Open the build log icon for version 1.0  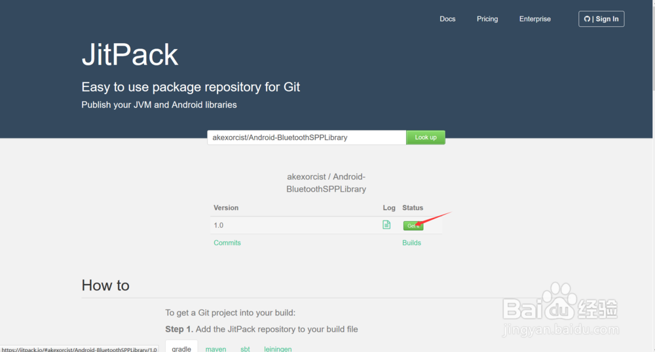coord(386,225)
